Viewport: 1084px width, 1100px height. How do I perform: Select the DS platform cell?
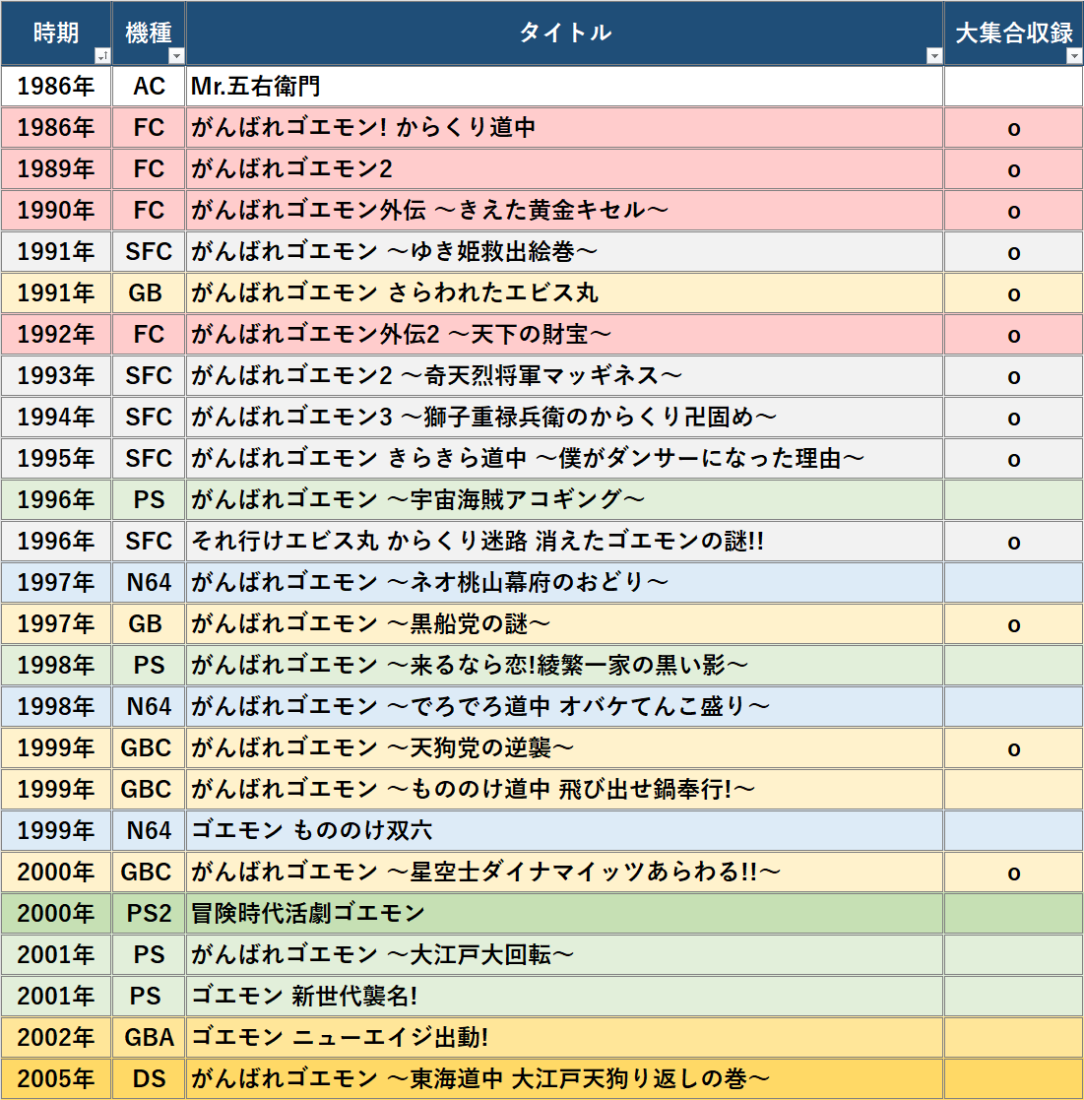149,1079
